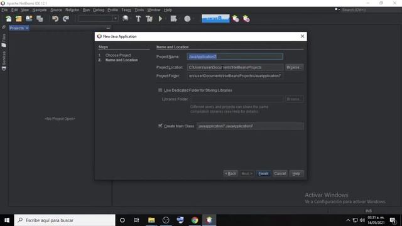The height and width of the screenshot is (226, 402).
Task: Open the run configuration combo box
Action: [x=98, y=19]
